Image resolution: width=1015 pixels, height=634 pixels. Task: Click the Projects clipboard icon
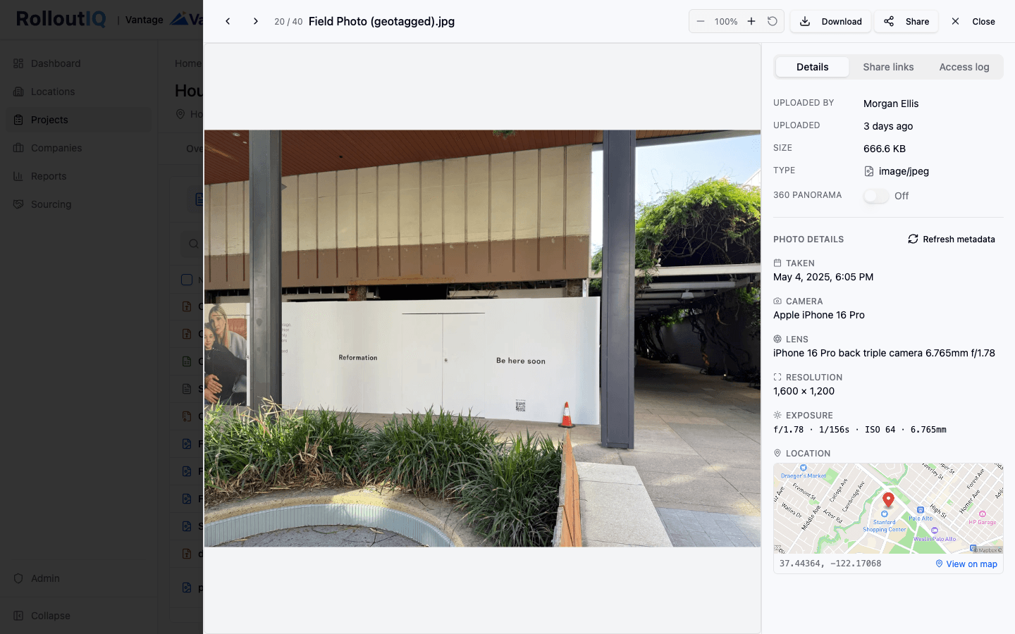[18, 120]
